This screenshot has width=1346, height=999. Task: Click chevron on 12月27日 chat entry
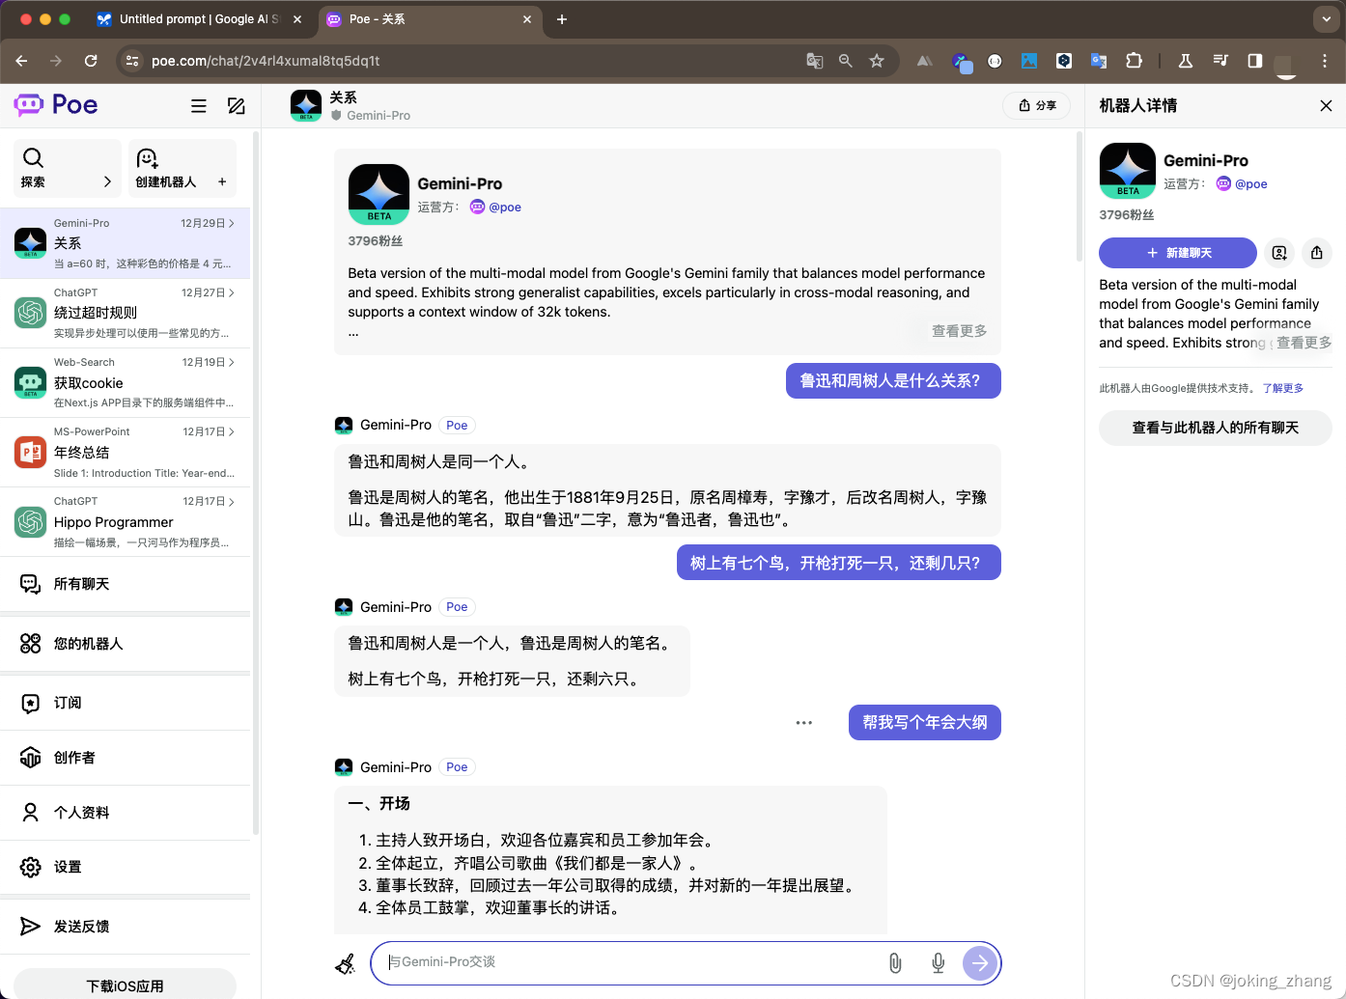[x=232, y=292]
